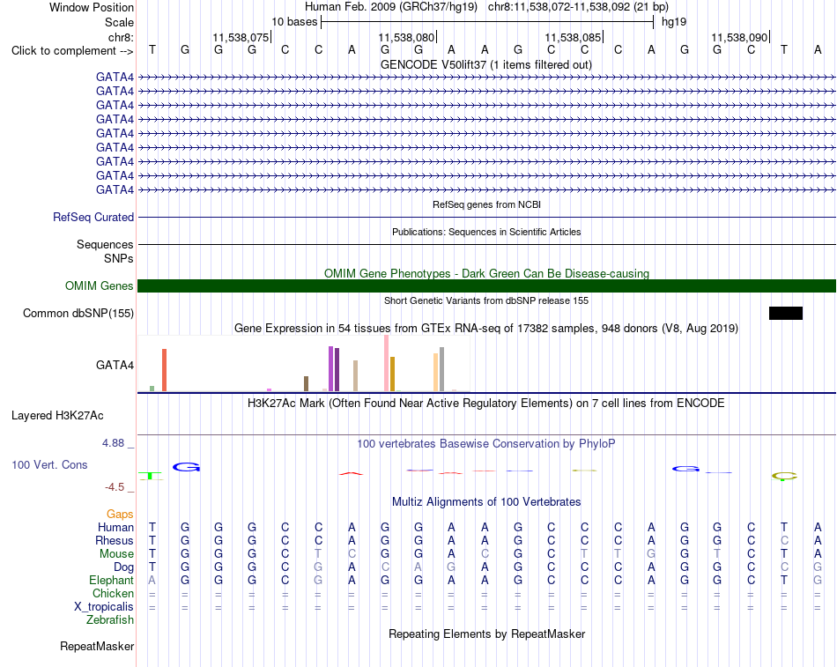Open the GTEx 'Gene Expression in 54 tissues' title
The height and width of the screenshot is (667, 837).
[486, 329]
